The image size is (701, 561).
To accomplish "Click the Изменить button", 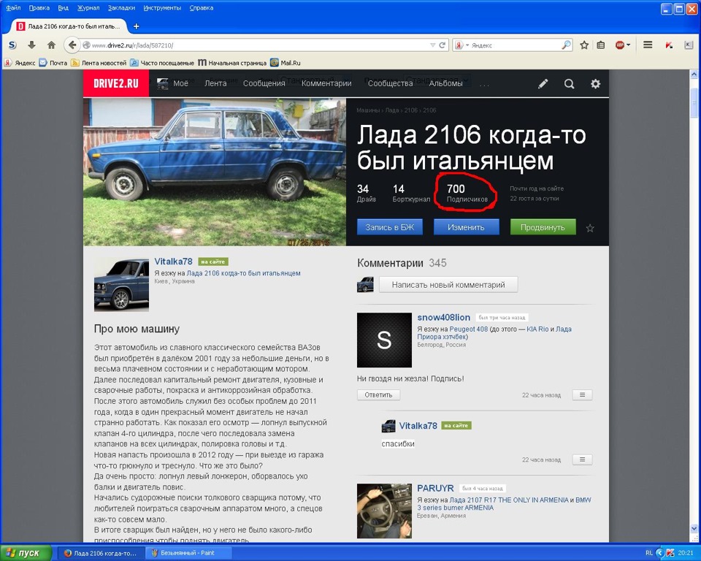I will tap(466, 227).
